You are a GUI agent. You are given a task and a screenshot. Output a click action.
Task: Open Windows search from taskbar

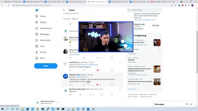(7, 109)
